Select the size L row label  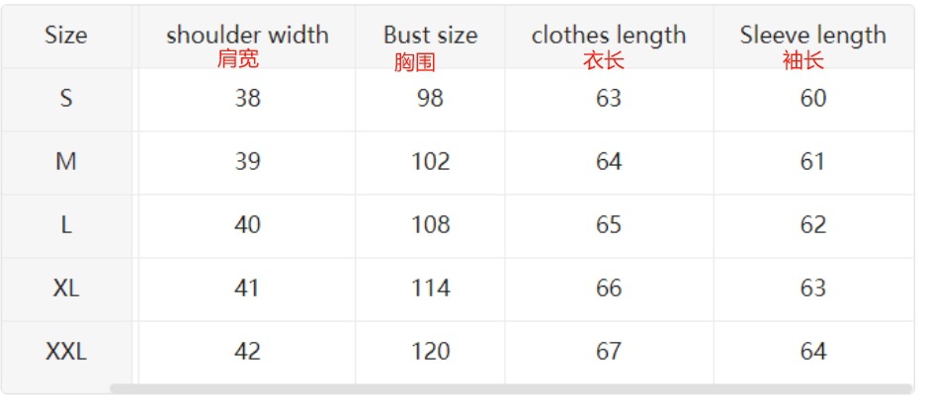point(66,225)
